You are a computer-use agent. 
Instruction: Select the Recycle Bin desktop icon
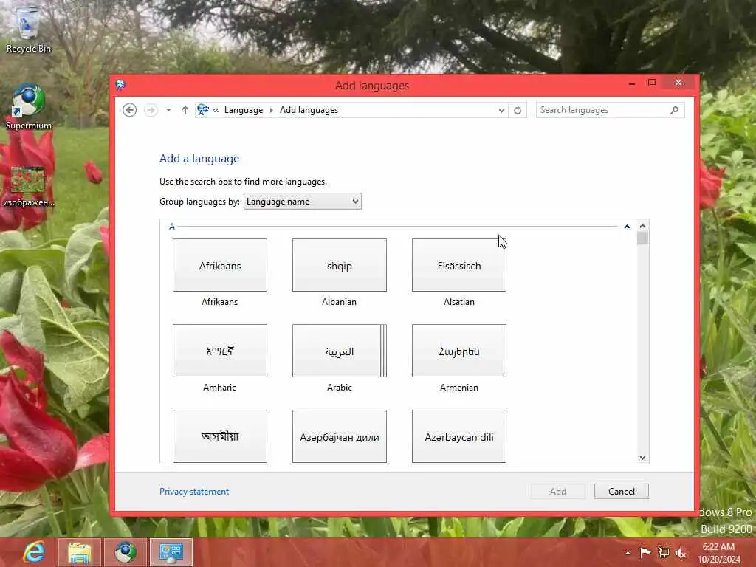pyautogui.click(x=29, y=30)
